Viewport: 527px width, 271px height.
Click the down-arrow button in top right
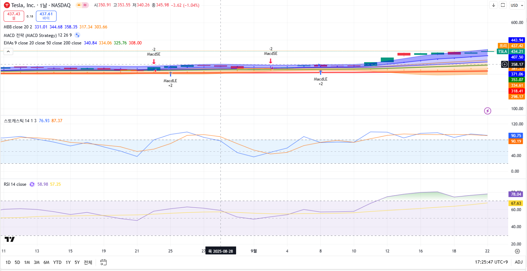[494, 5]
